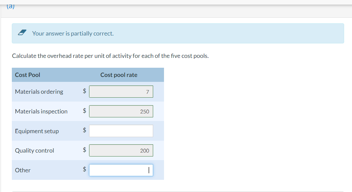The height and width of the screenshot is (192, 352).
Task: Click the empty Equipment setup rate field
Action: tap(121, 131)
